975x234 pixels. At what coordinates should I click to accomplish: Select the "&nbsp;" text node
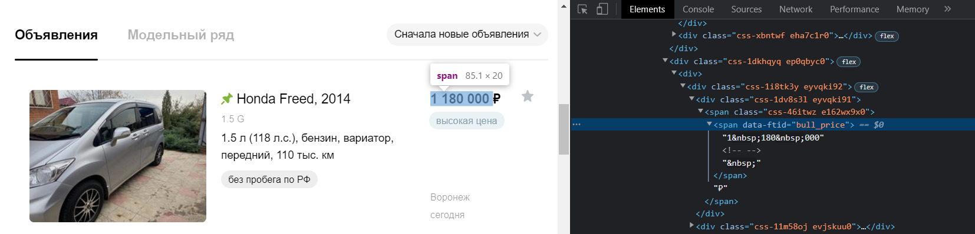click(x=742, y=163)
